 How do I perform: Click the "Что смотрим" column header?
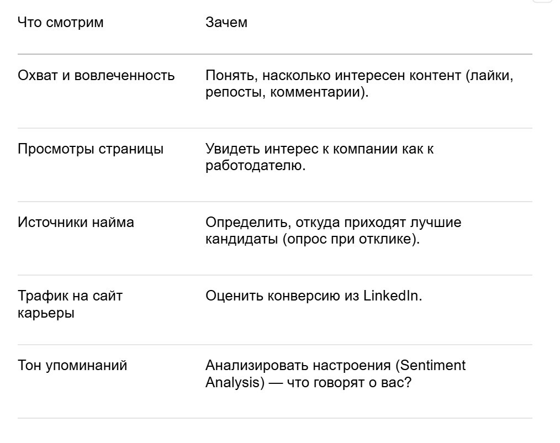(60, 23)
